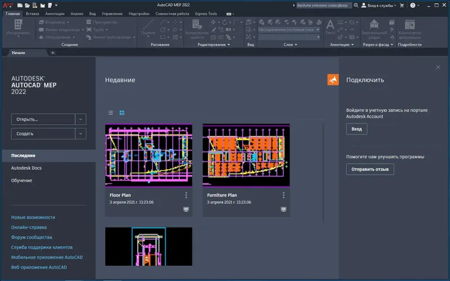
Task: Select the Отрезок line tool
Action: click(148, 28)
